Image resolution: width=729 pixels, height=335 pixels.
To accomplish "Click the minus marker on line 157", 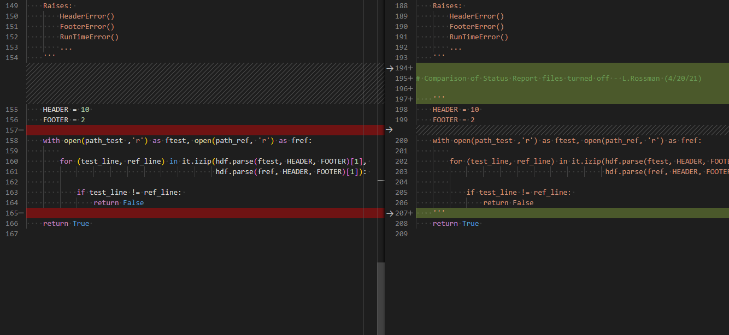I will pos(21,130).
